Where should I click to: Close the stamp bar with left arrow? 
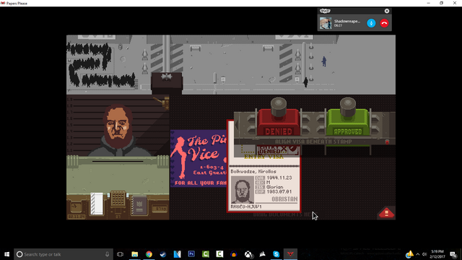click(x=237, y=124)
